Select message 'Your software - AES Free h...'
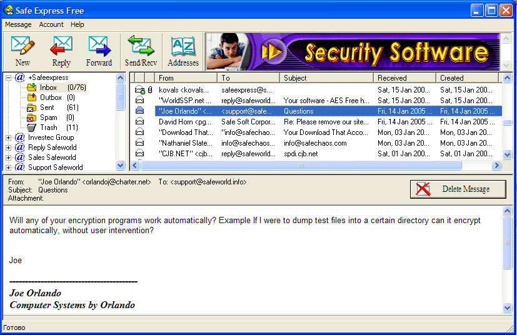 point(326,101)
